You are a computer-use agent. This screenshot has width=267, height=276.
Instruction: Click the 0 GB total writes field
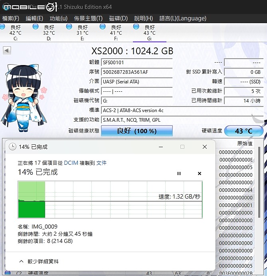(244, 72)
